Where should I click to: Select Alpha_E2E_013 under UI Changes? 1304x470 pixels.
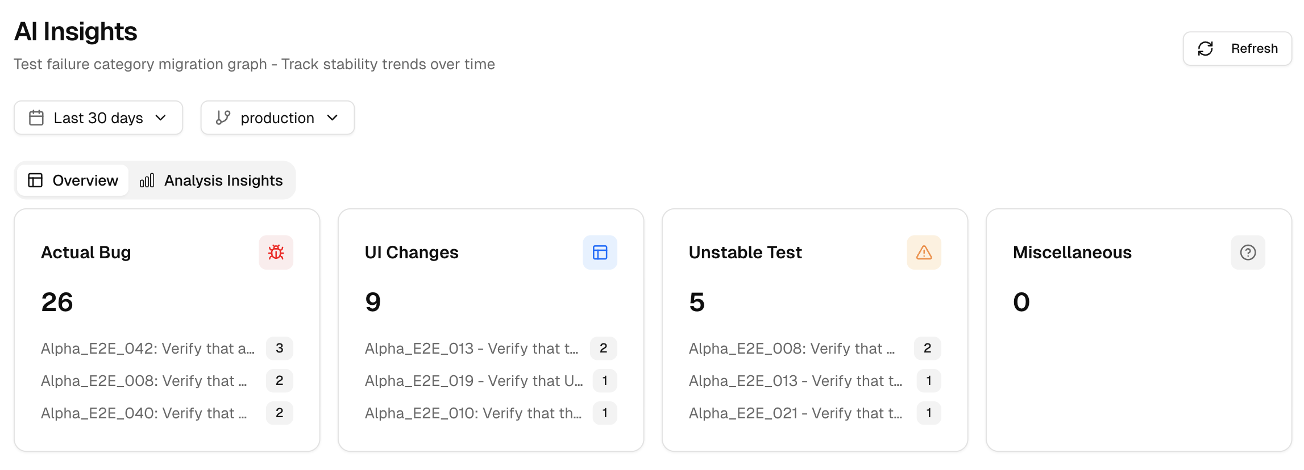coord(473,349)
